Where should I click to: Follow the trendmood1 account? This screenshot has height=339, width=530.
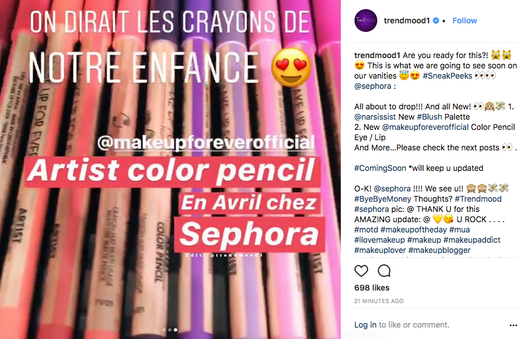[464, 21]
